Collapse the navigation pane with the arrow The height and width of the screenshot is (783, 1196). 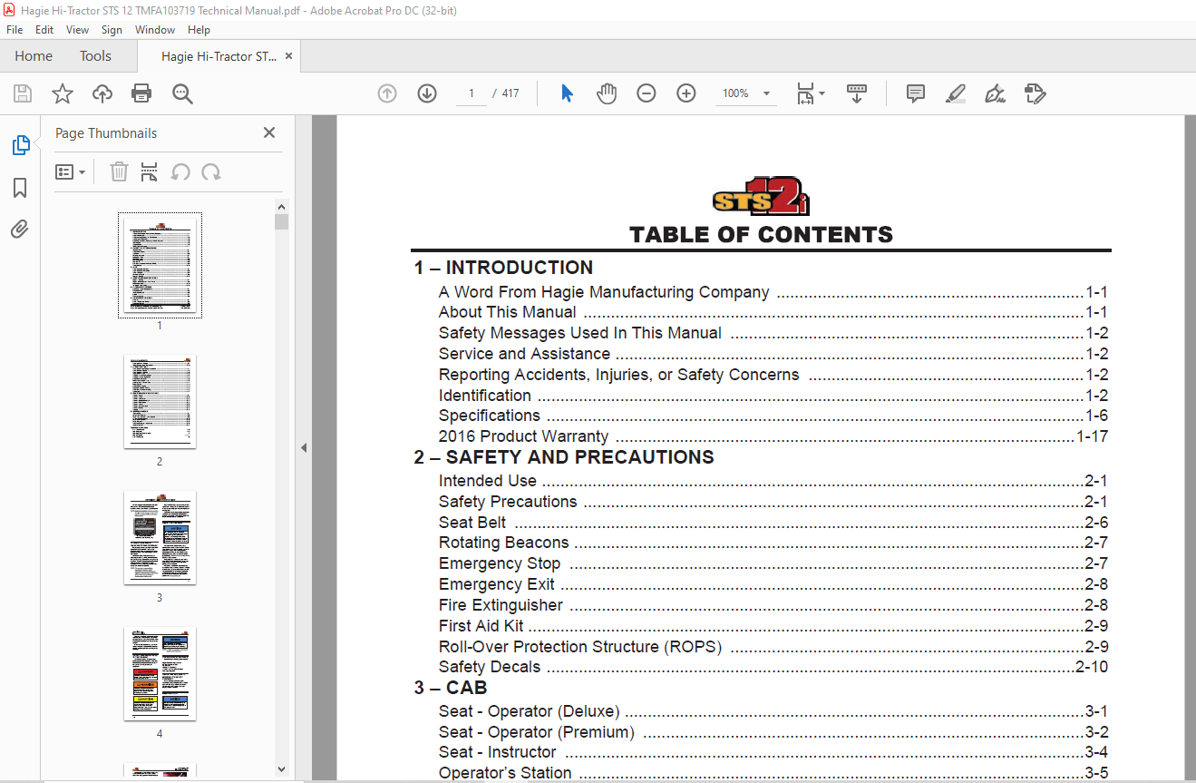click(304, 447)
